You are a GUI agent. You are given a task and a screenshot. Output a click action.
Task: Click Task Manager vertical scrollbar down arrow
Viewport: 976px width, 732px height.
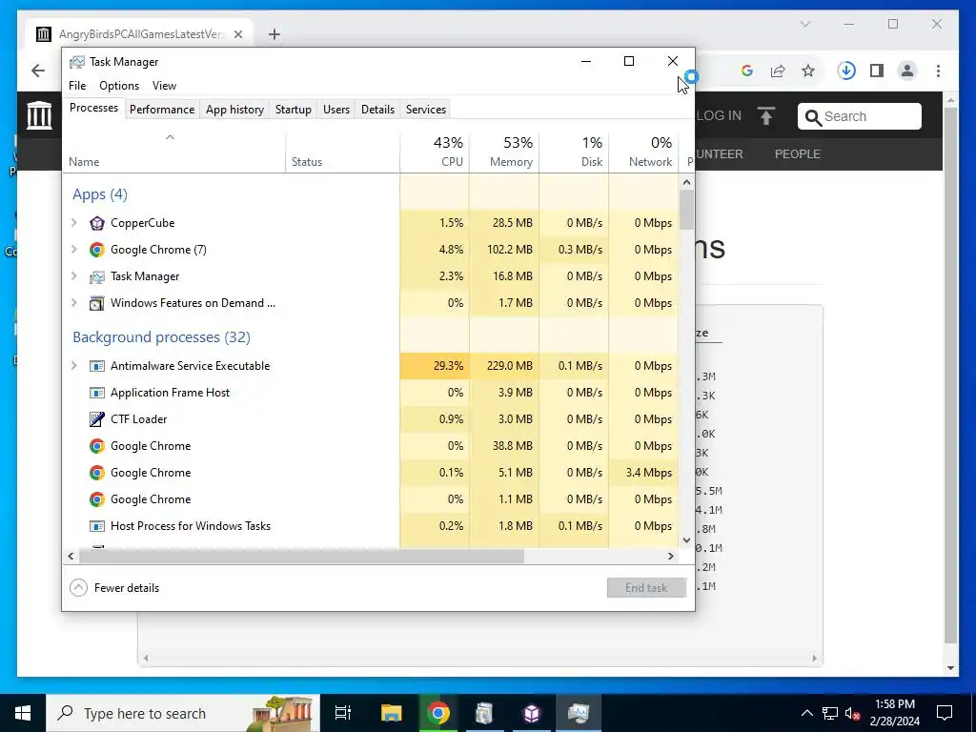coord(686,540)
